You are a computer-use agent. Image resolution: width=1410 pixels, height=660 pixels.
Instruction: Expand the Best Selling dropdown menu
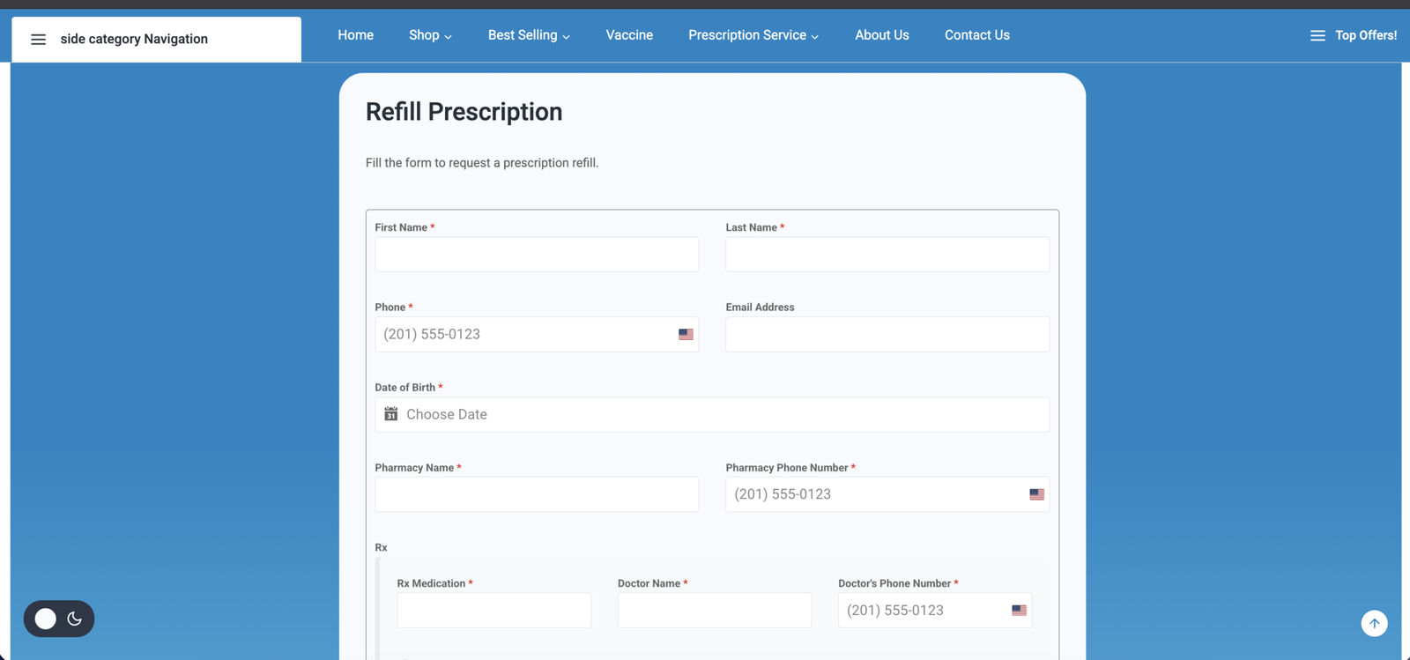coord(529,35)
